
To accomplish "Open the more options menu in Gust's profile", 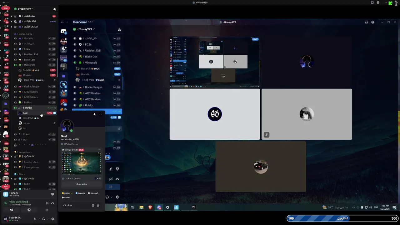I will tap(101, 114).
